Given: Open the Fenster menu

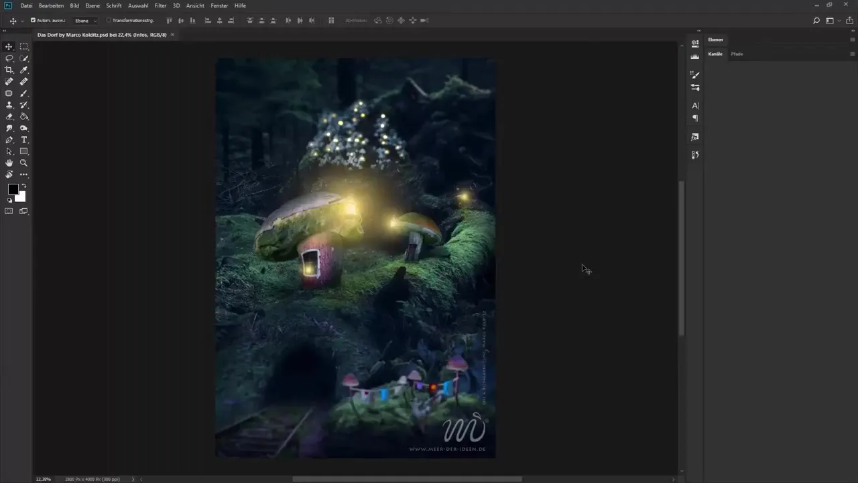Looking at the screenshot, I should (219, 5).
